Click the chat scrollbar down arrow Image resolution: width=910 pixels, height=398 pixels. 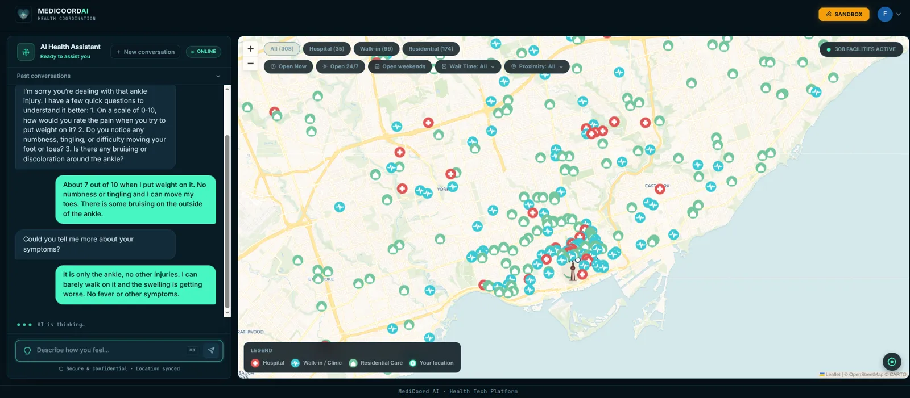coord(227,313)
